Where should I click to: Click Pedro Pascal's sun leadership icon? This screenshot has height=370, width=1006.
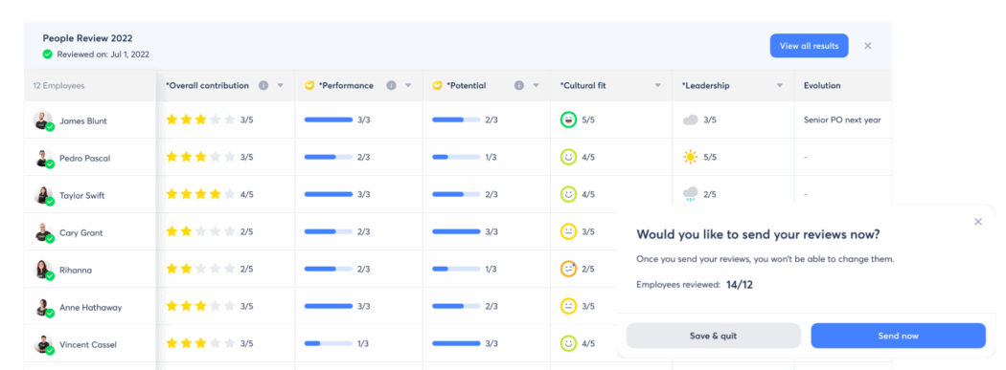click(691, 157)
